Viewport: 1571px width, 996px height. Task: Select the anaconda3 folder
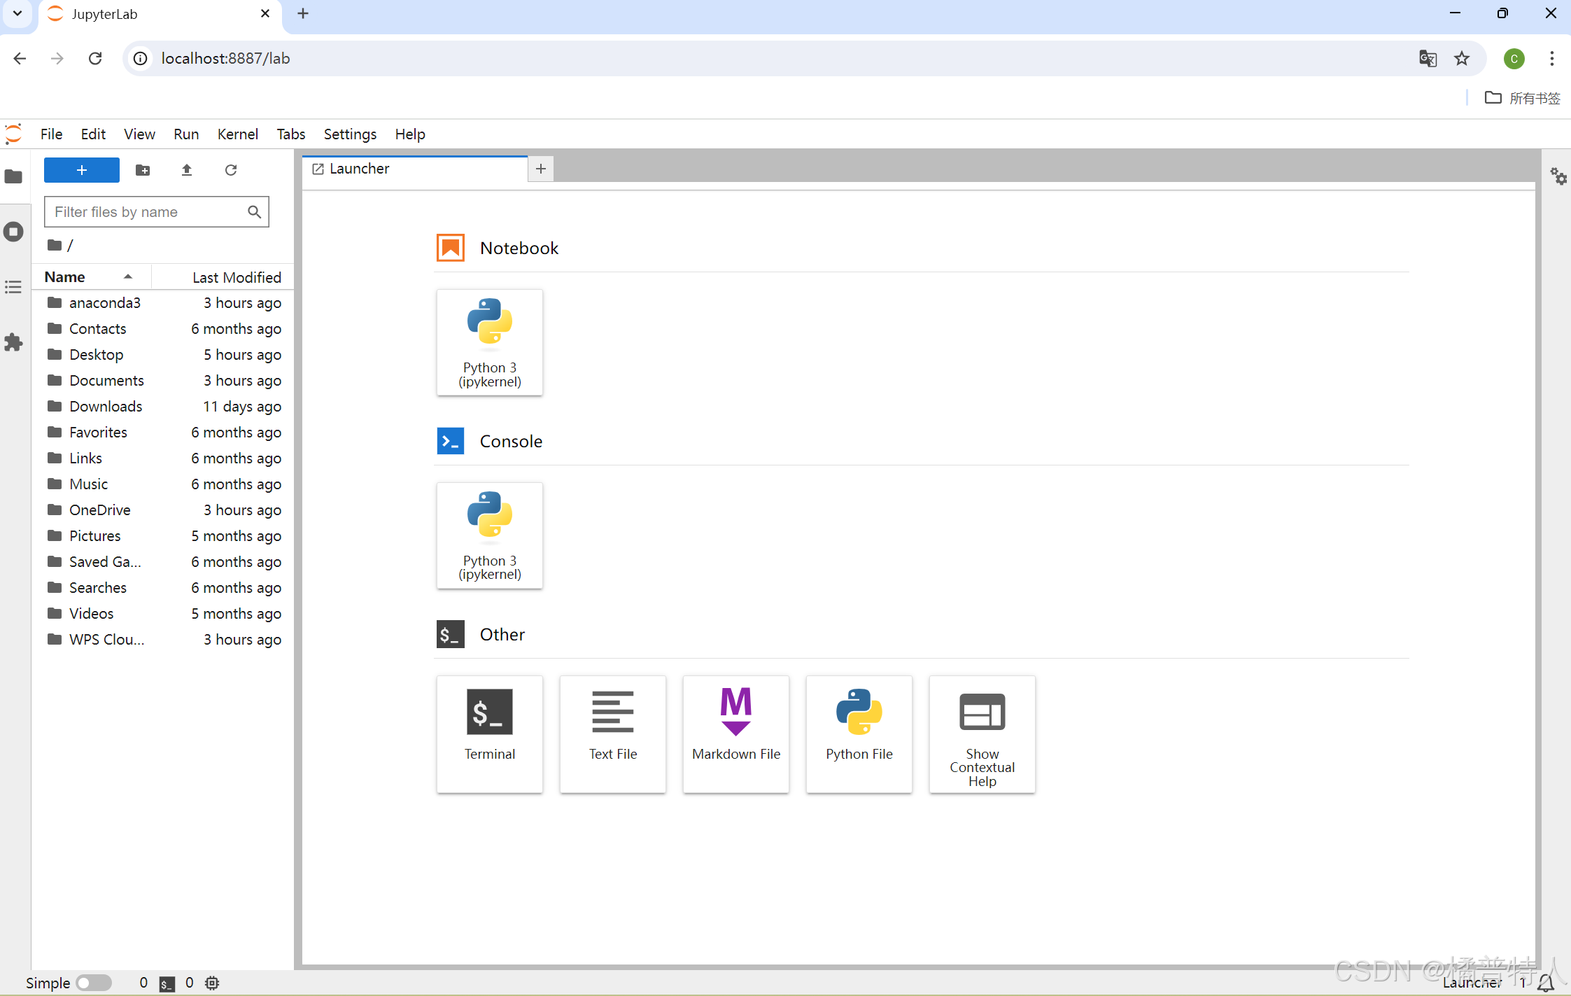coord(163,302)
